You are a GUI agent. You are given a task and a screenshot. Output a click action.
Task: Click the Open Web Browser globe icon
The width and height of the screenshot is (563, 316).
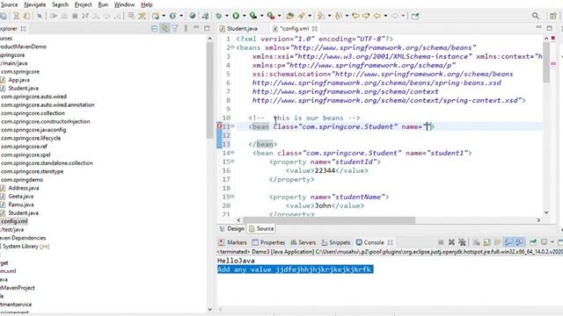(x=192, y=16)
